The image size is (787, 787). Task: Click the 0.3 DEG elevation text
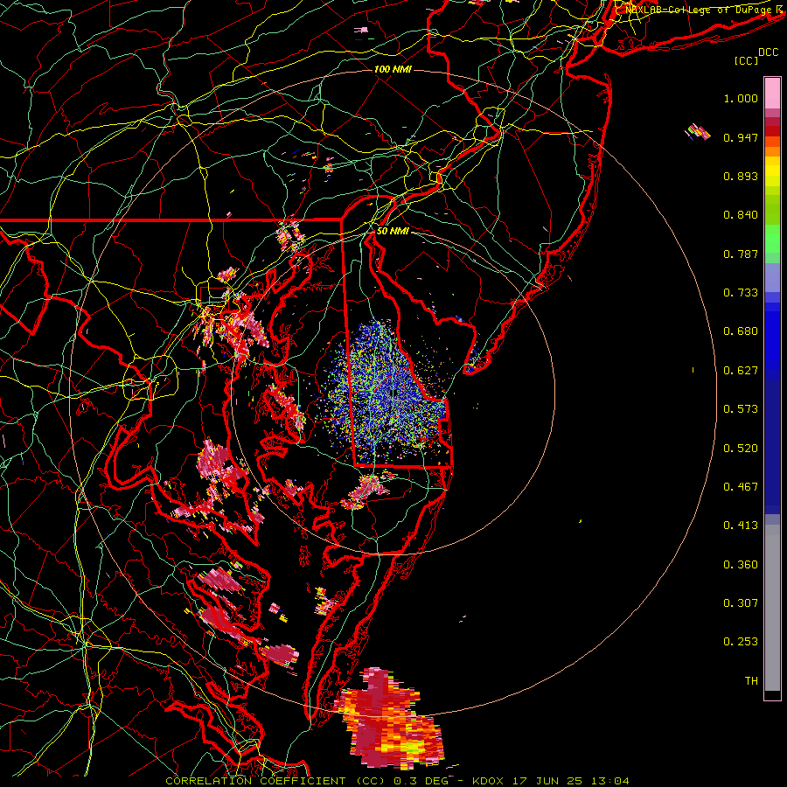[421, 781]
